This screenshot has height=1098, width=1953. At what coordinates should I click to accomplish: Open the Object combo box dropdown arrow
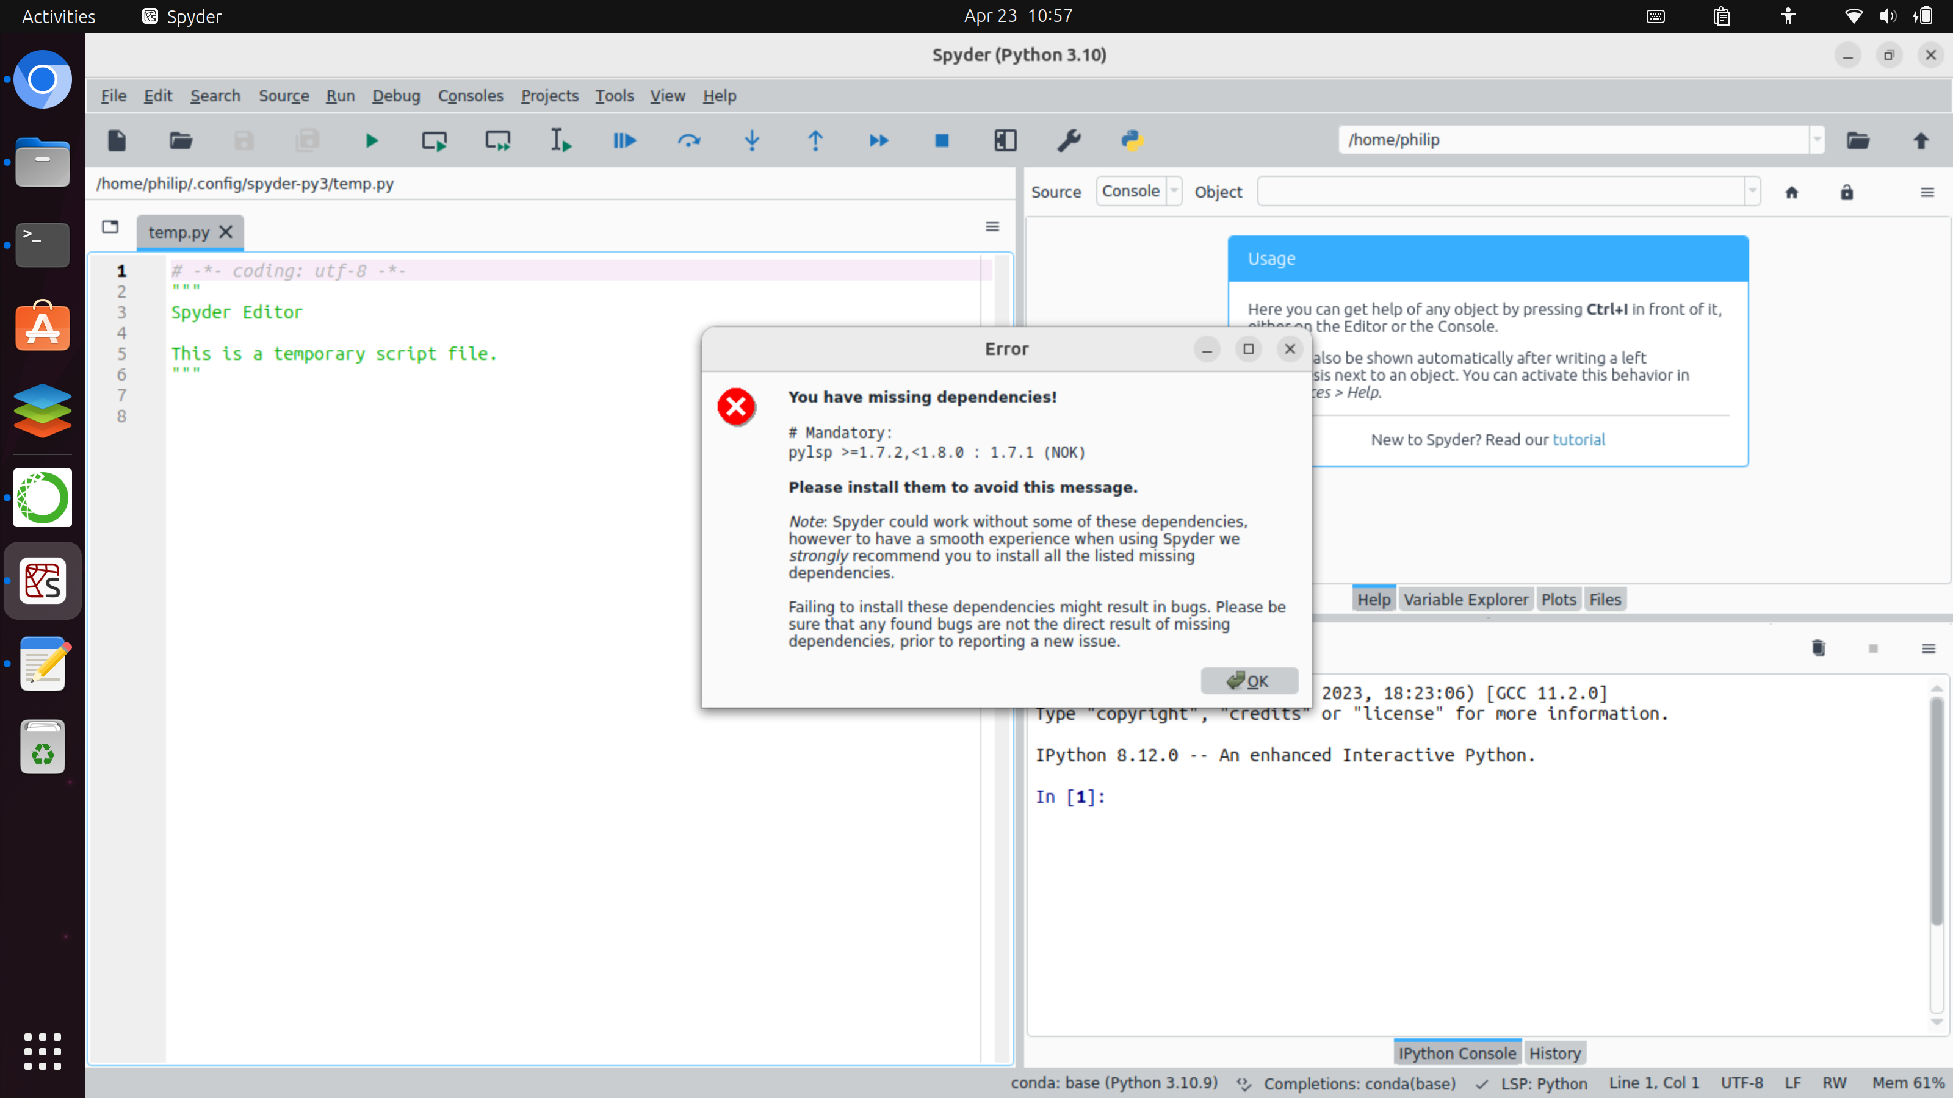click(1752, 192)
